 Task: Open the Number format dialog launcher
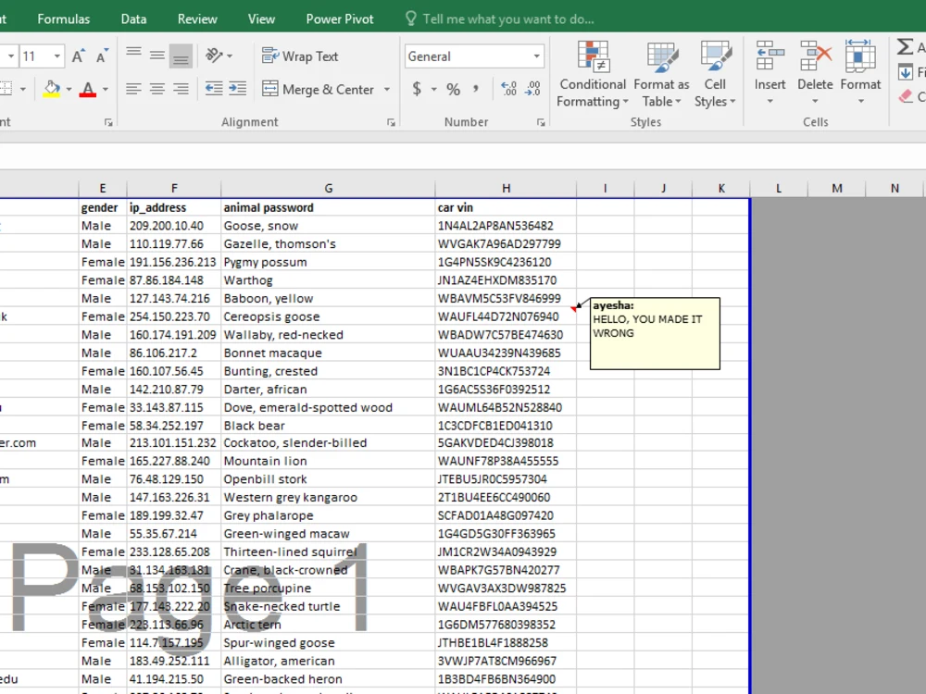pyautogui.click(x=541, y=122)
